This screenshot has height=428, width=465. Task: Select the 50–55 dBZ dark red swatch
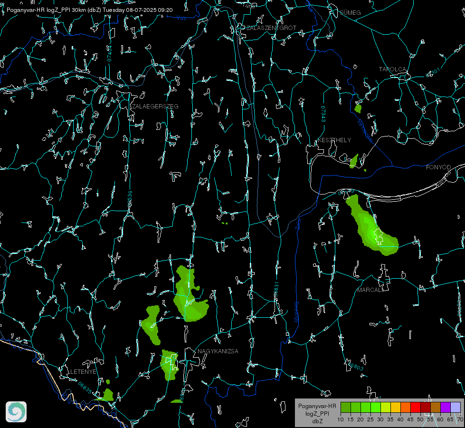pos(425,407)
